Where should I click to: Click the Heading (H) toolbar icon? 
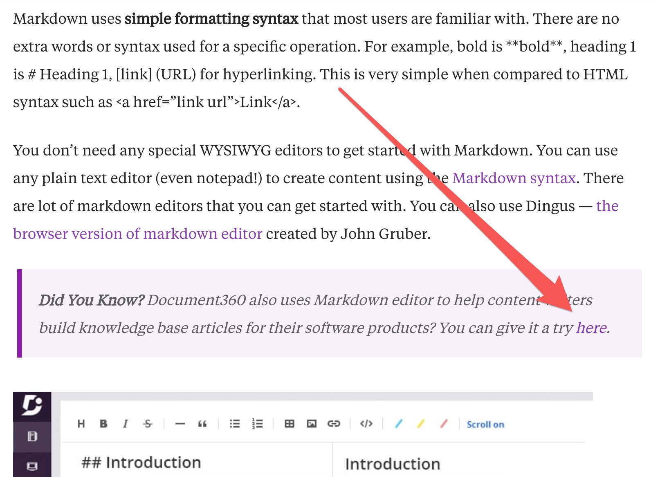pos(81,424)
